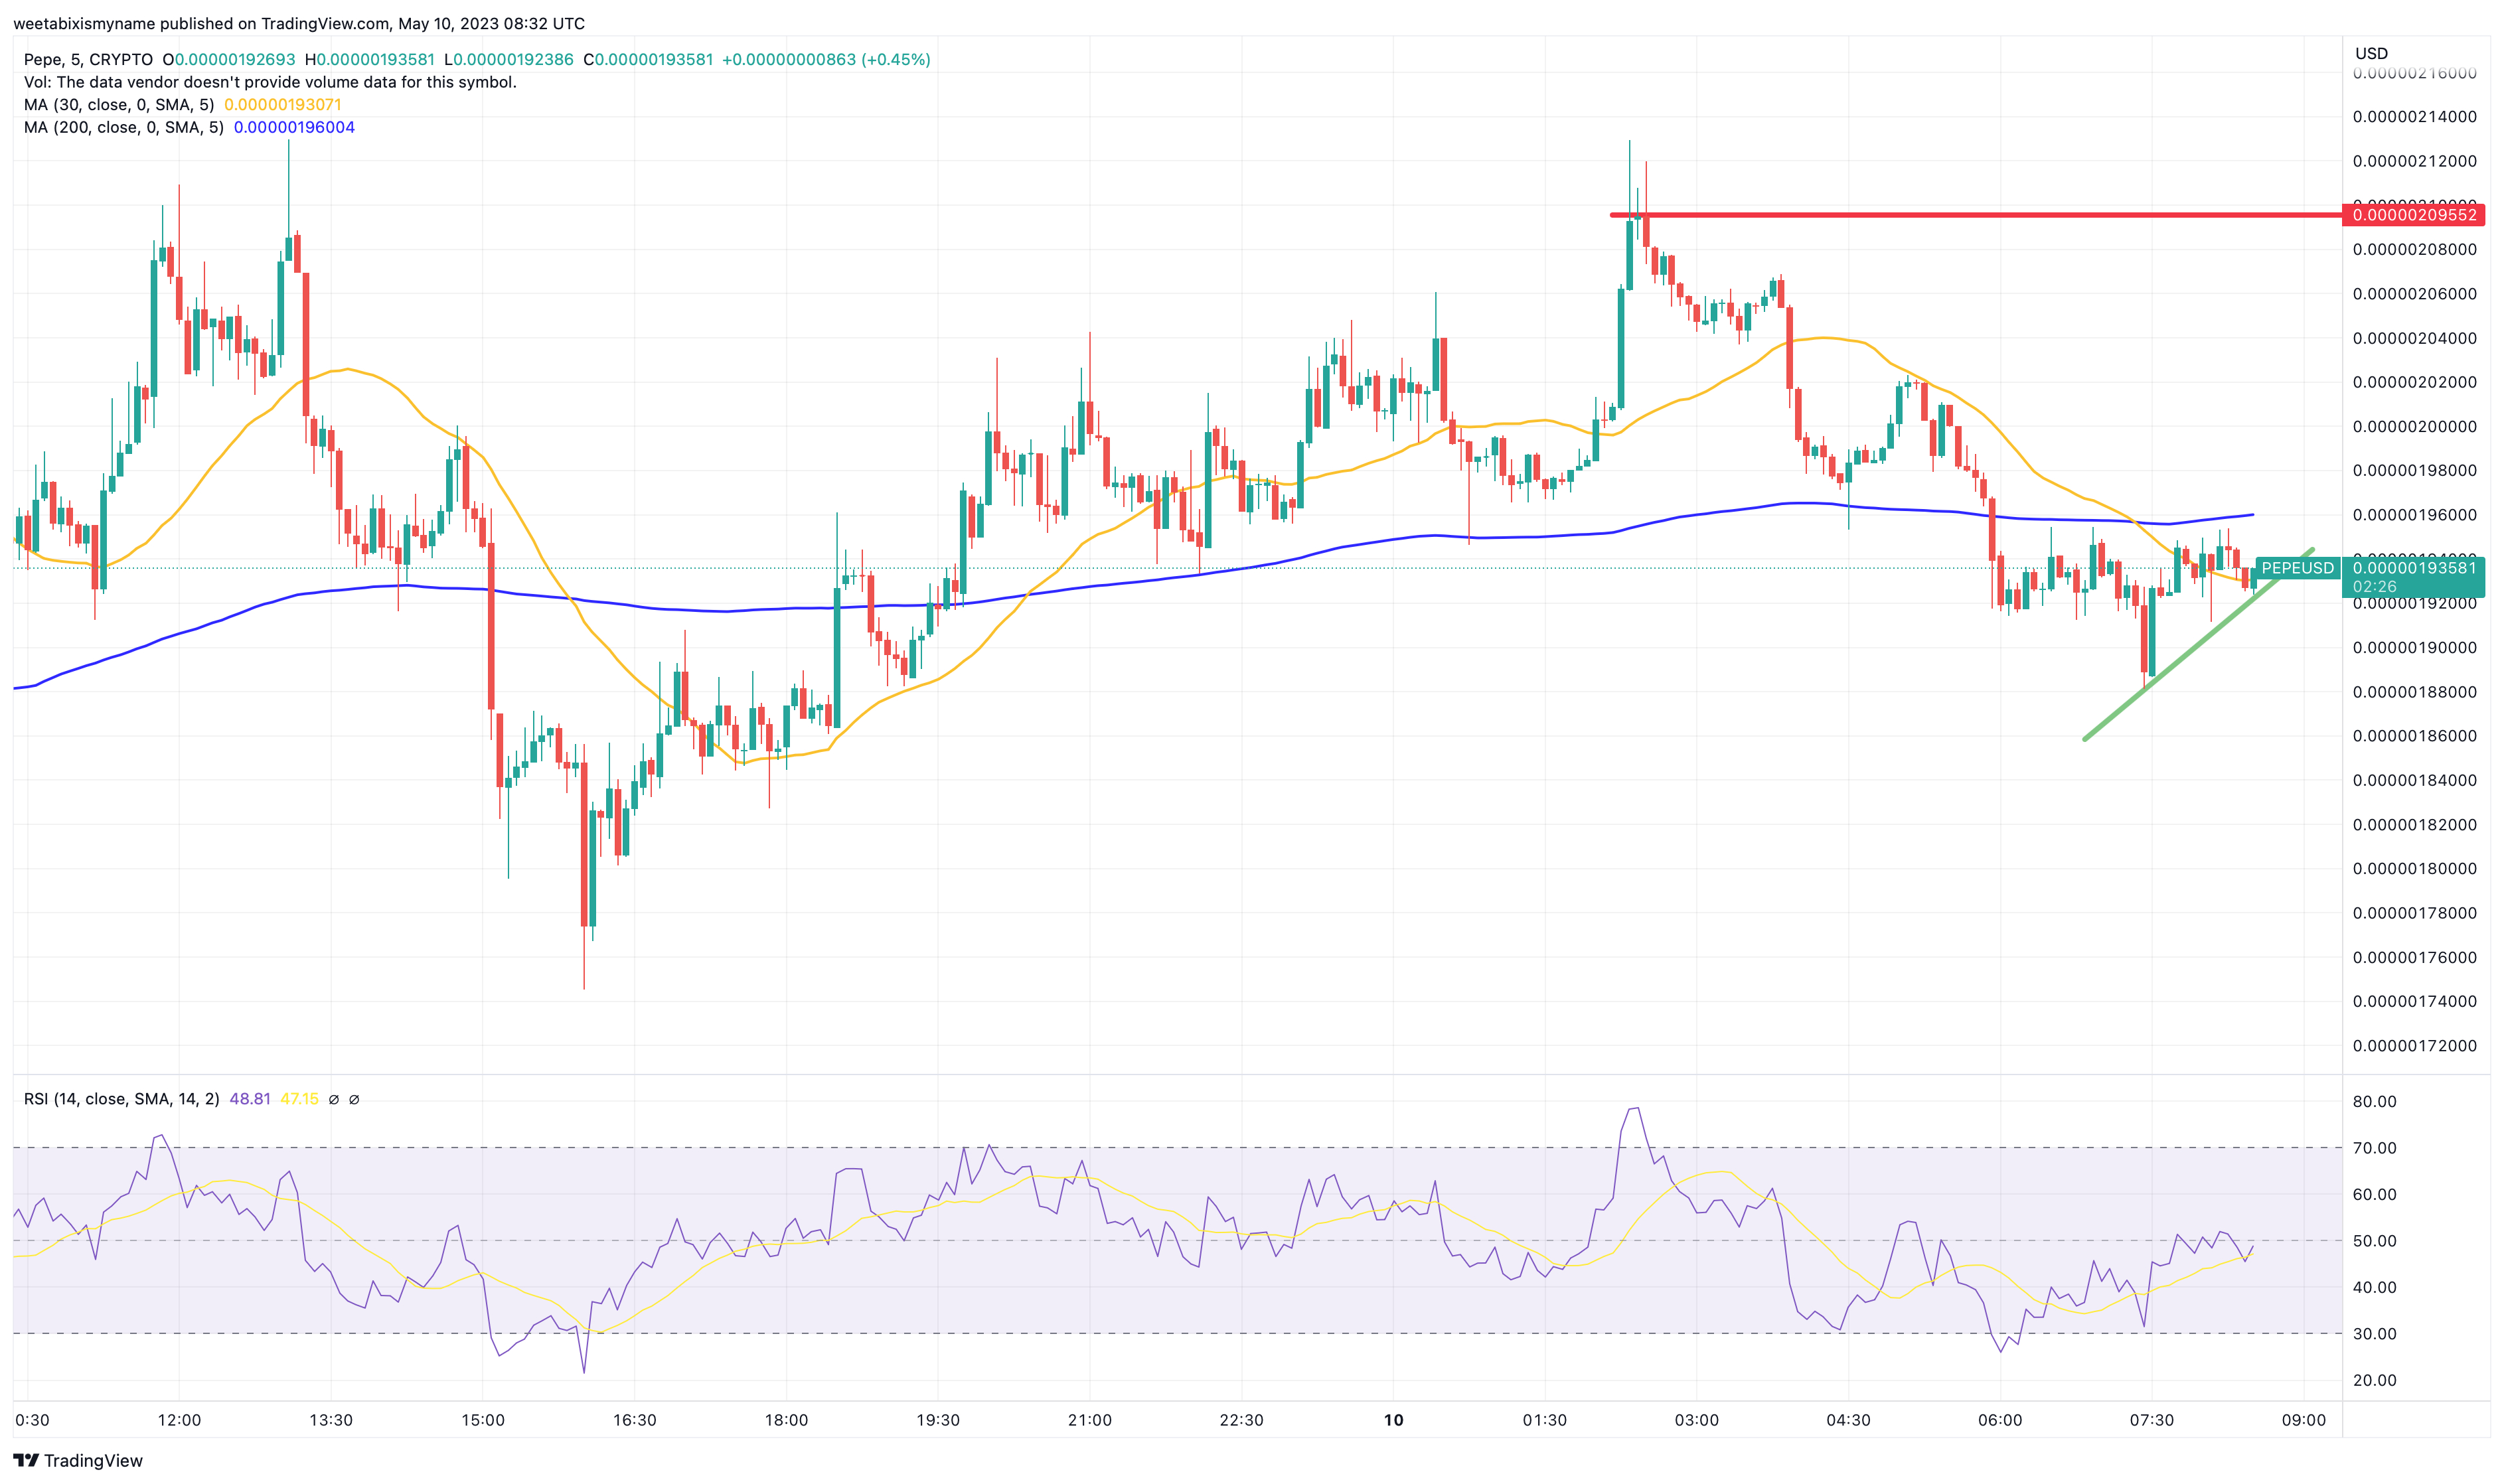Click the 0.00000188000 price axis label

pos(2415,692)
